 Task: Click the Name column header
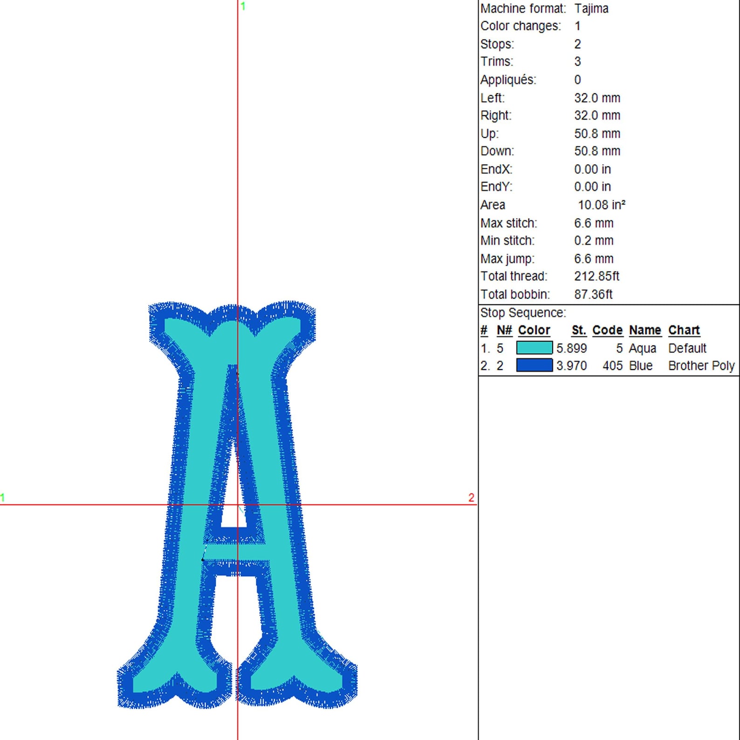click(645, 330)
